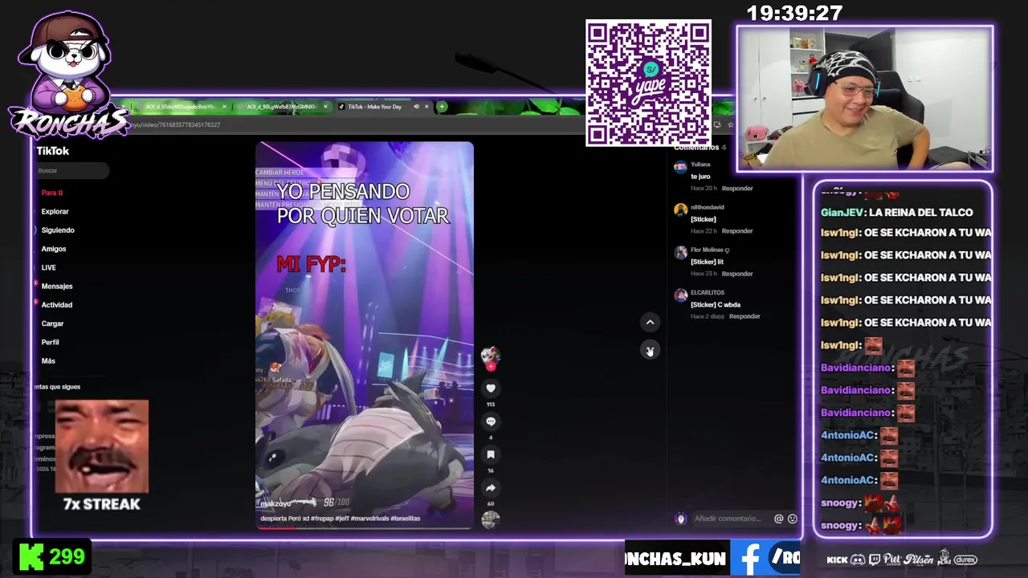1028x578 pixels.
Task: Click the 19:39:27 clock overlay
Action: pyautogui.click(x=794, y=14)
